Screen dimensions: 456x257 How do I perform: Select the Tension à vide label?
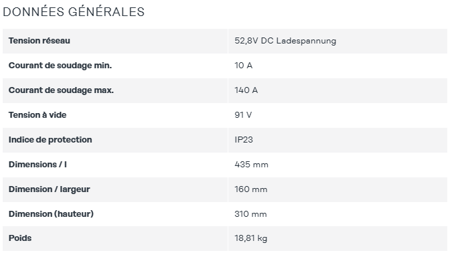(x=37, y=115)
